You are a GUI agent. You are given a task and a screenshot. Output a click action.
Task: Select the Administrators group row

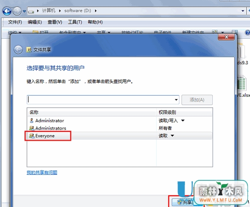(120, 128)
